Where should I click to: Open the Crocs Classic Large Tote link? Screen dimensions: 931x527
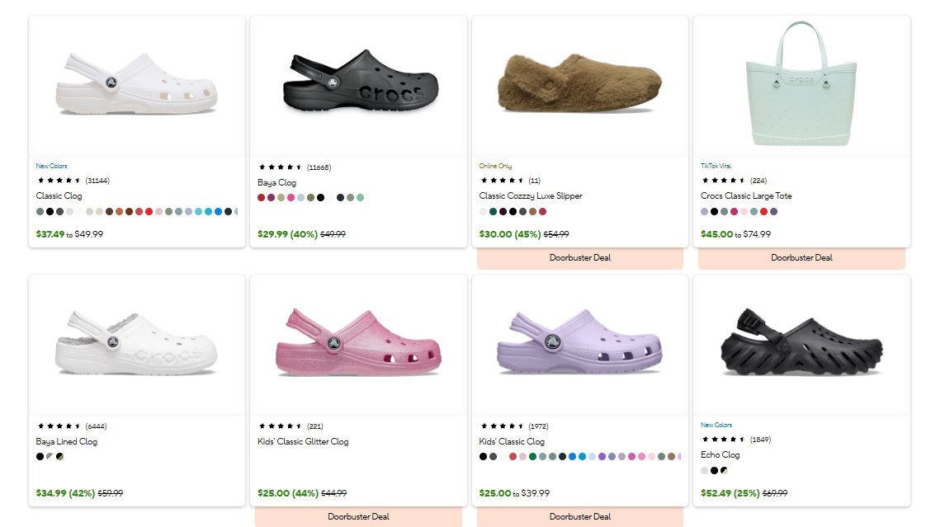click(746, 195)
